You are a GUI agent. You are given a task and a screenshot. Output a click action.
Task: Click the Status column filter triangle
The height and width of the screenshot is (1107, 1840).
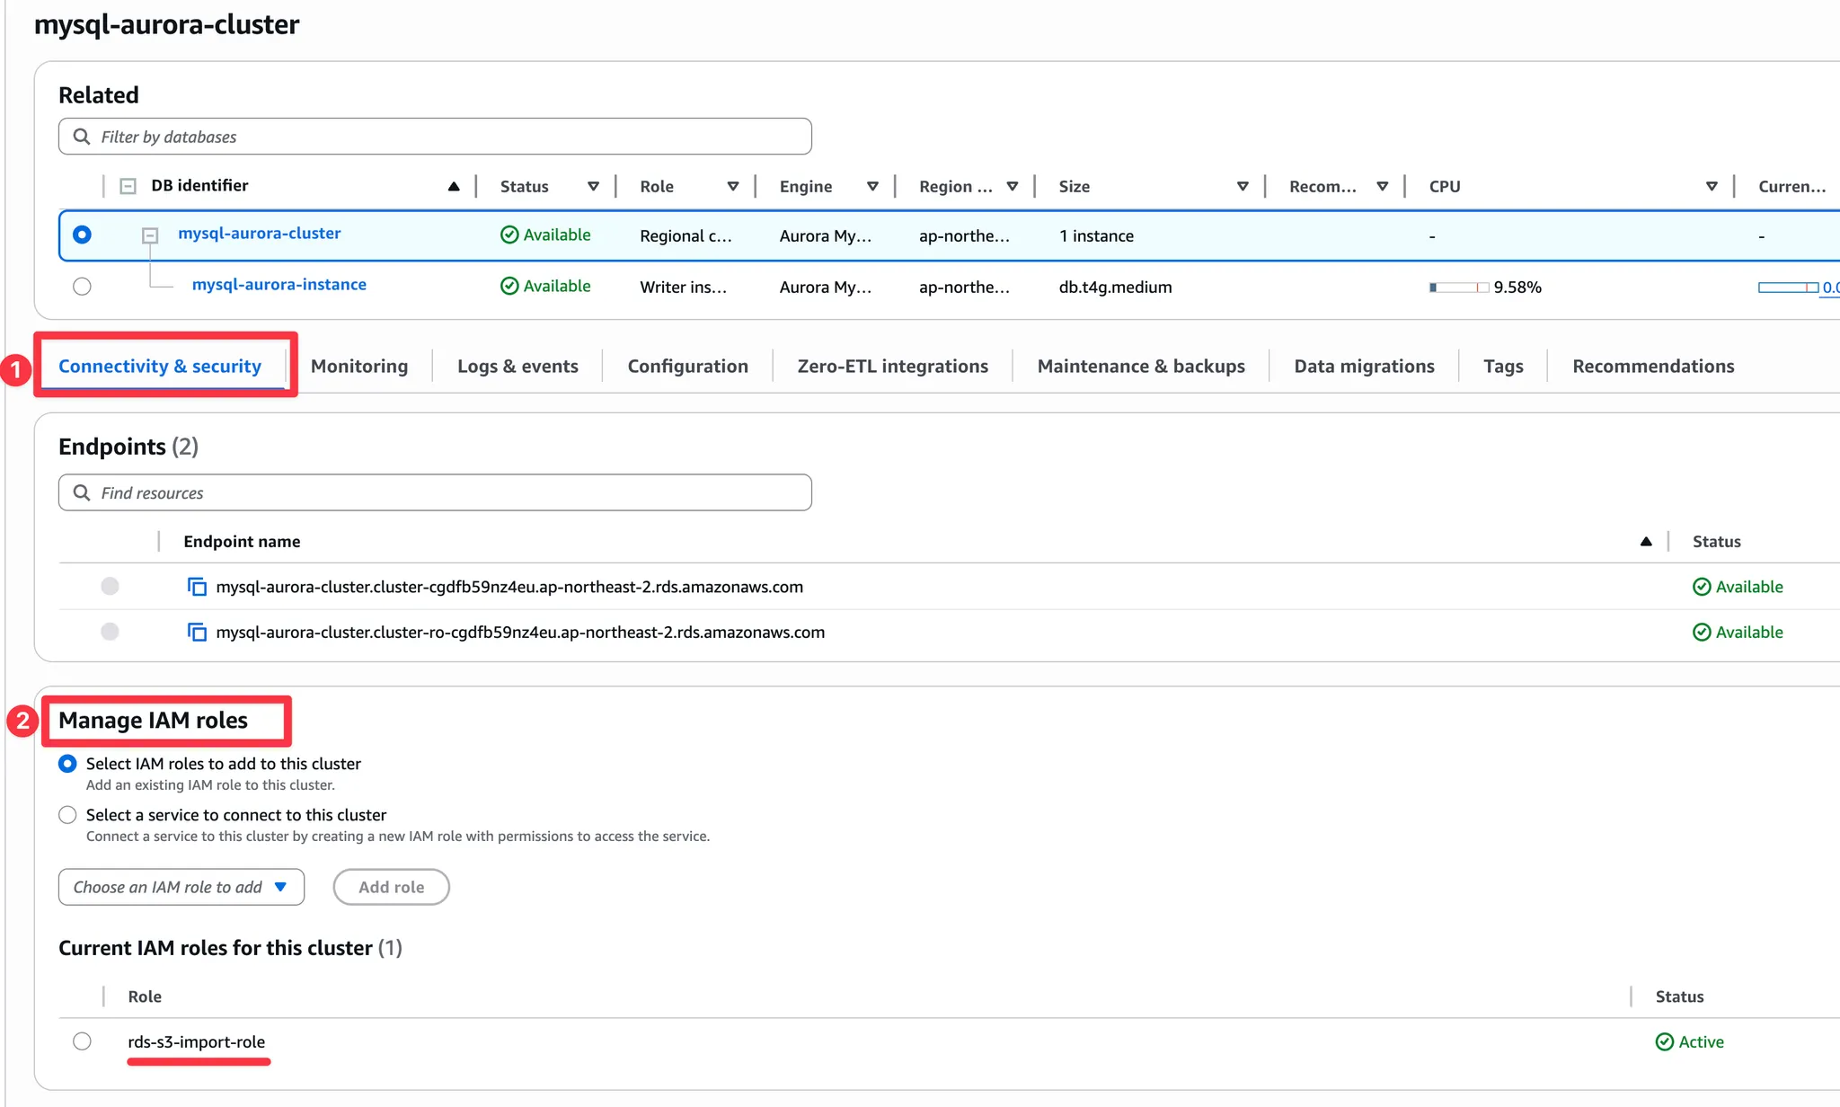(593, 186)
